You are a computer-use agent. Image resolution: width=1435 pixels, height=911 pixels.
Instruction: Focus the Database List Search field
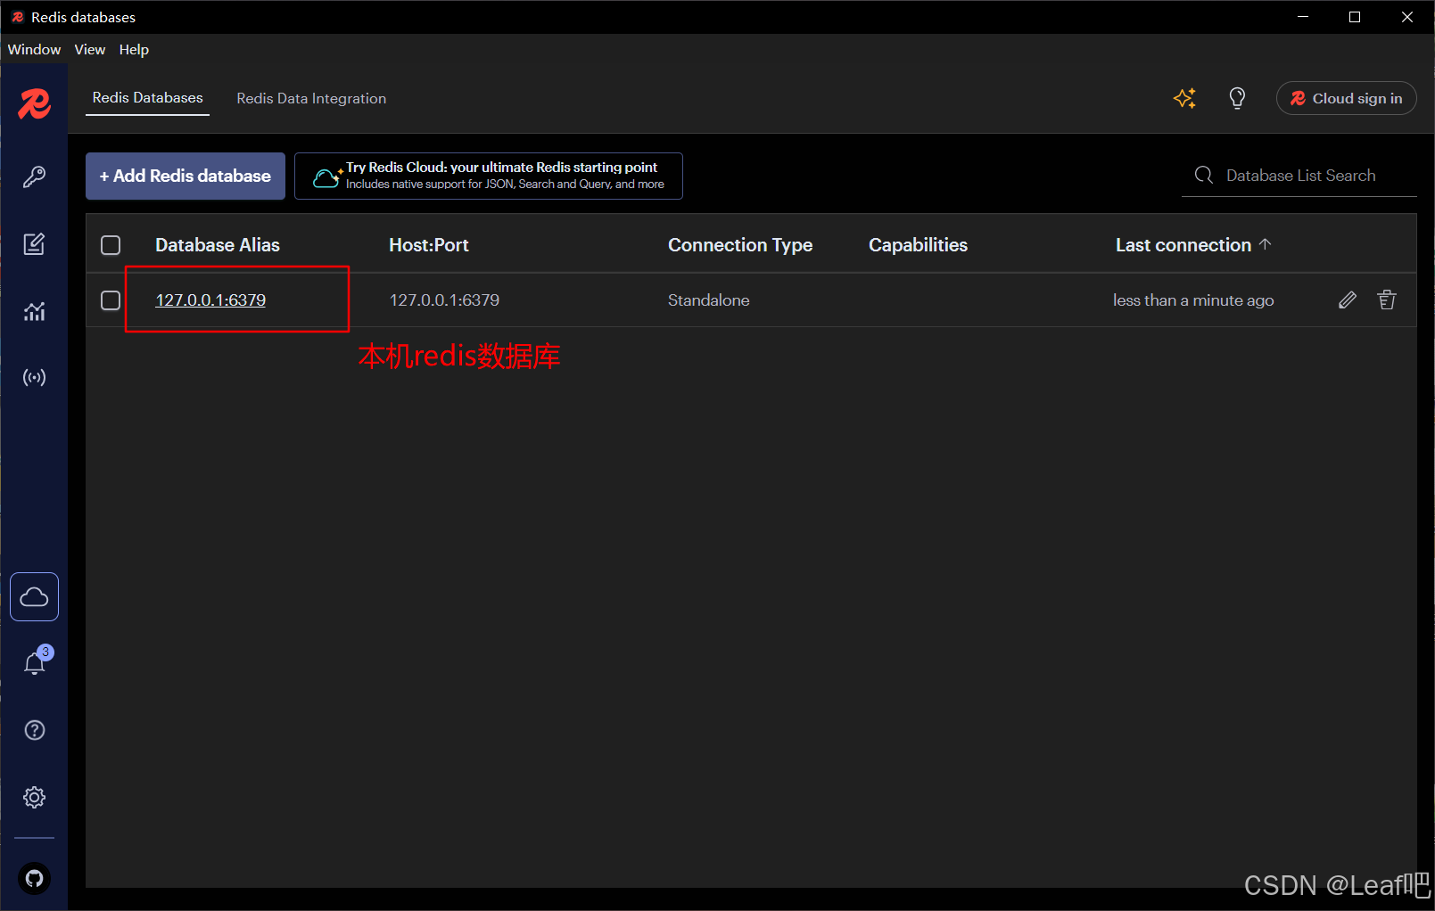1300,176
